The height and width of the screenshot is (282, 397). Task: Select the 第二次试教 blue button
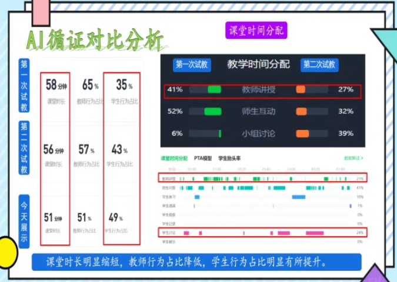click(319, 65)
